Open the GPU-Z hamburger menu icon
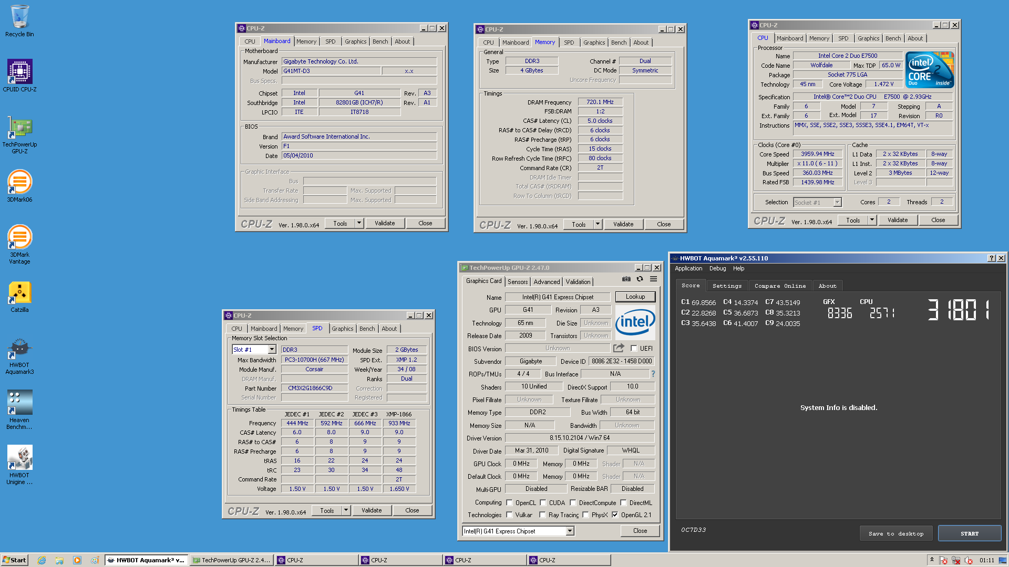The width and height of the screenshot is (1009, 567). point(653,279)
